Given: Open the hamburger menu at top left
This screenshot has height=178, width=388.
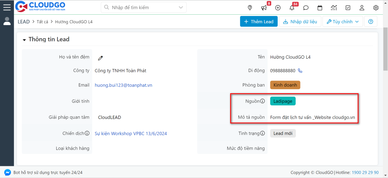Looking at the screenshot, I should pos(7,7).
